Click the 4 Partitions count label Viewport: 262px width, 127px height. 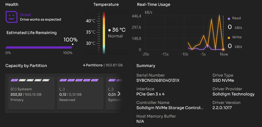(x=93, y=65)
